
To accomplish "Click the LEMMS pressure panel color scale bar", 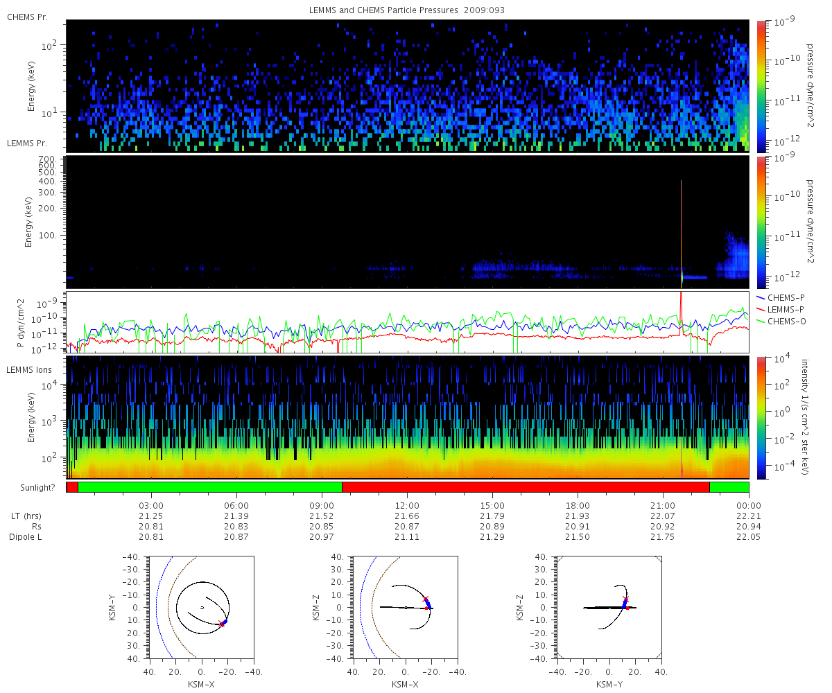I will pos(761,222).
